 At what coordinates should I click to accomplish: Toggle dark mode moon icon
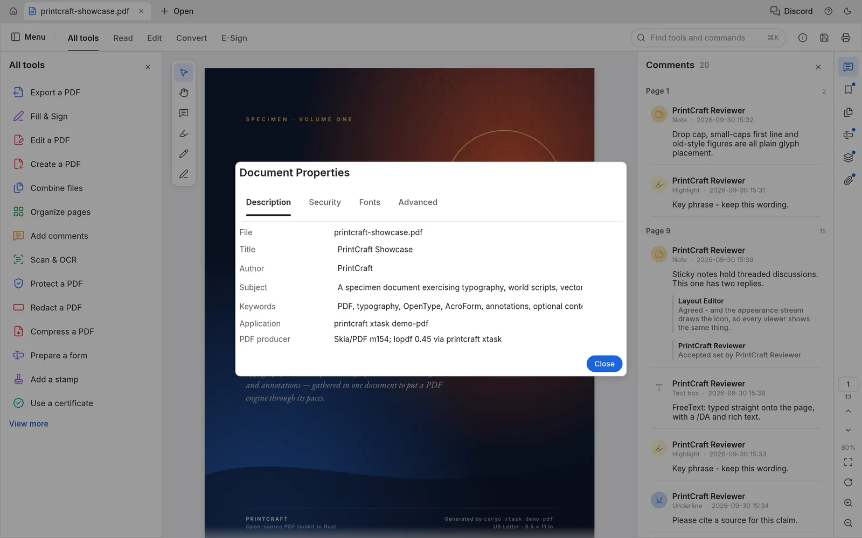tap(847, 11)
